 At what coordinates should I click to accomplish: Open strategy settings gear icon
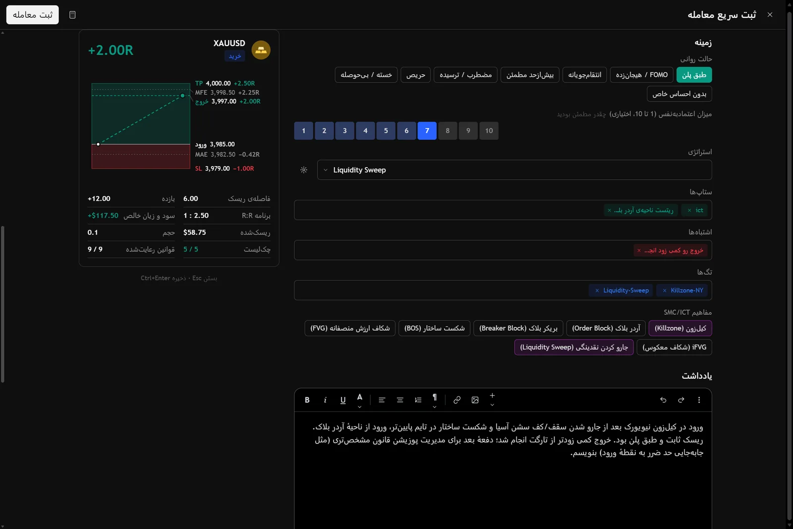[304, 170]
